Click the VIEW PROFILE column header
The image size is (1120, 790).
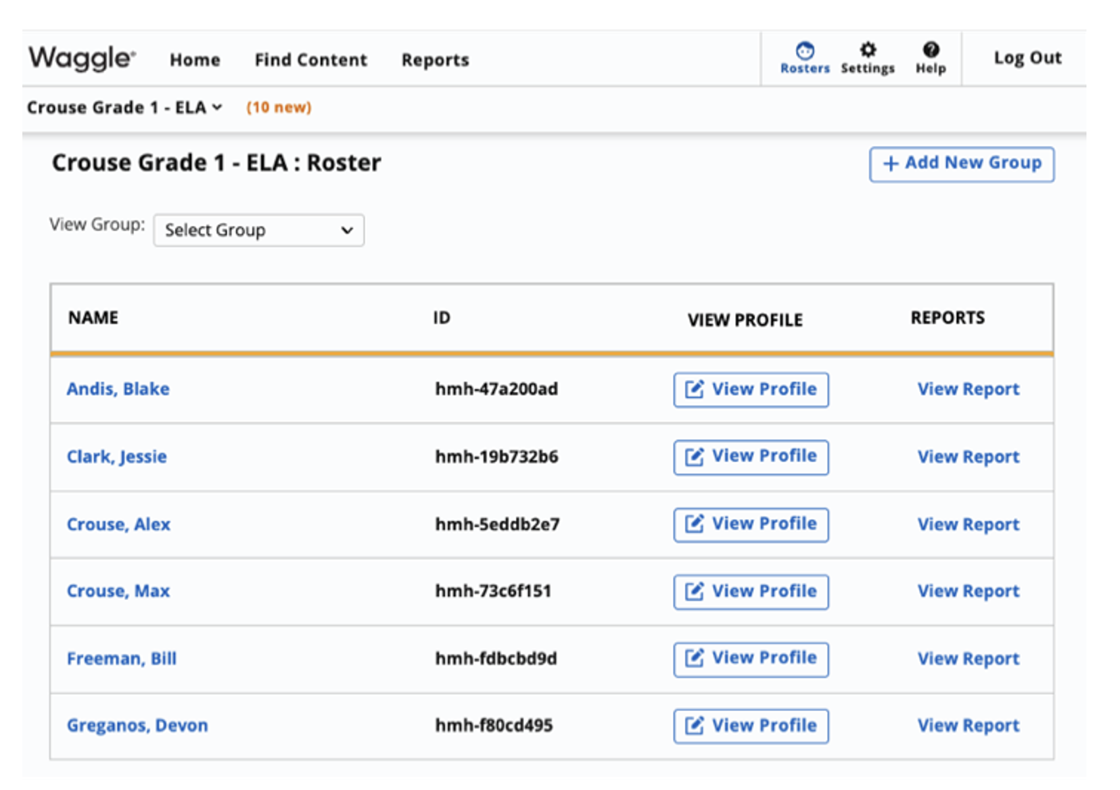point(745,320)
